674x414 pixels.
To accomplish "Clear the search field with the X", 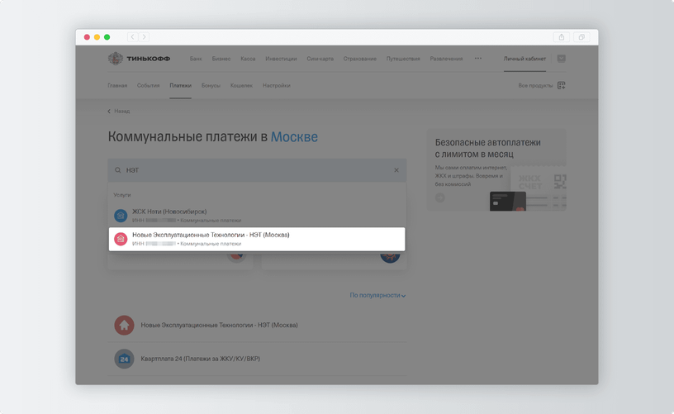I will tap(396, 170).
